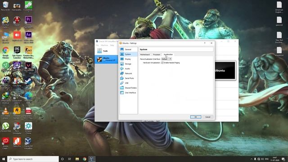The height and width of the screenshot is (162, 288).
Task: Open Chrome from the taskbar
Action: pos(85,159)
